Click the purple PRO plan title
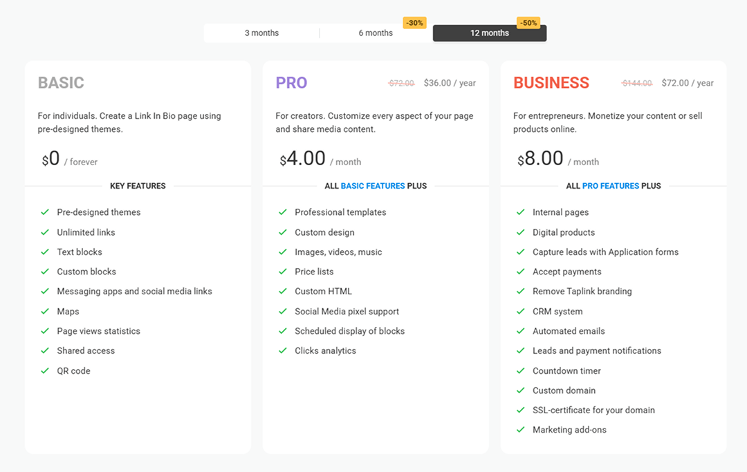 291,83
